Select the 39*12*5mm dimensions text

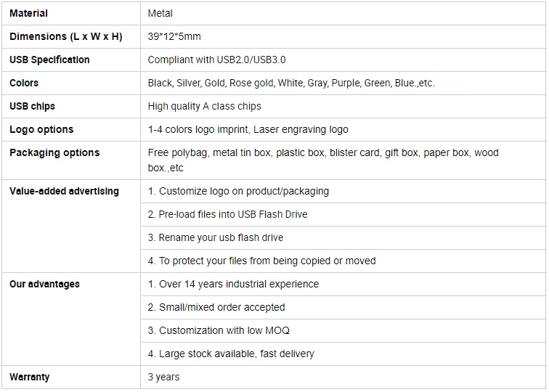coord(174,36)
